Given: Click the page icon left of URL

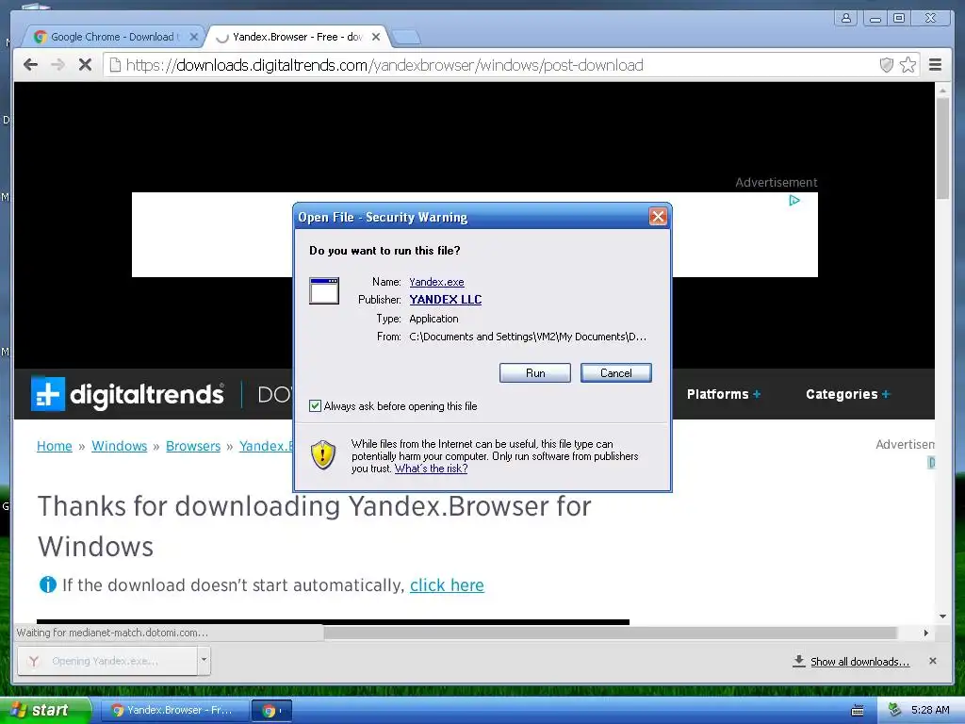Looking at the screenshot, I should tap(115, 65).
